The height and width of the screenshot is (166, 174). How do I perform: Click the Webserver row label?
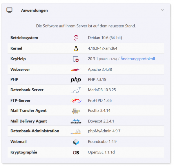tap(20, 70)
